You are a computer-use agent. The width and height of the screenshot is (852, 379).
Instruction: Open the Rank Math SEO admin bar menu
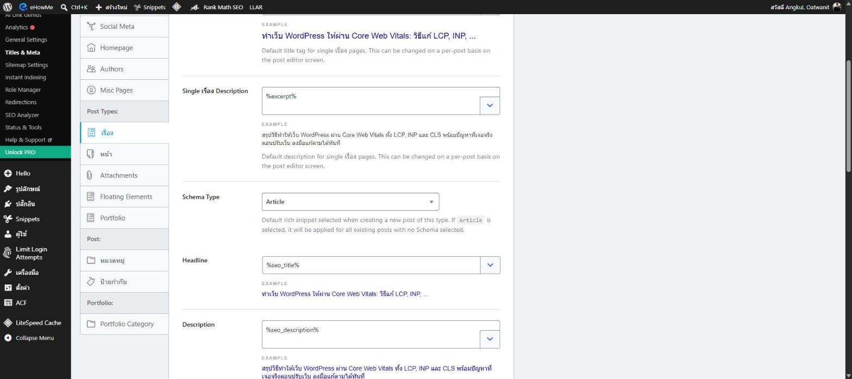(216, 7)
